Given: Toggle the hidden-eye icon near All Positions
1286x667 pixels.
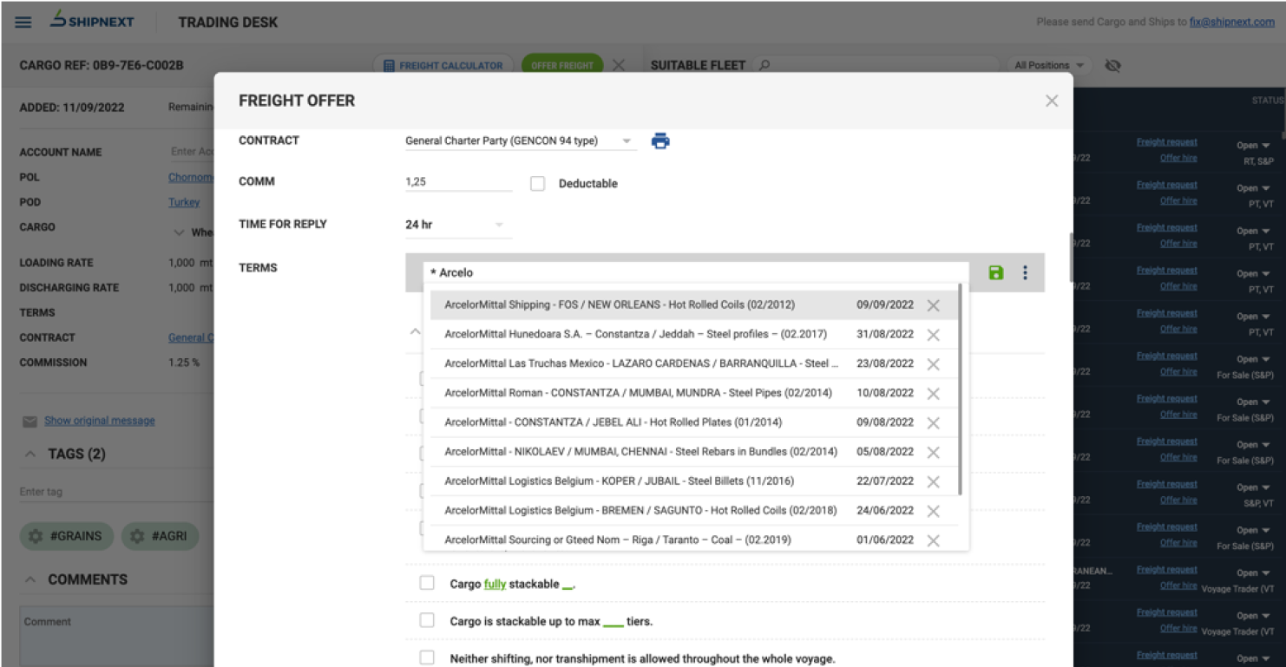Looking at the screenshot, I should (1113, 65).
